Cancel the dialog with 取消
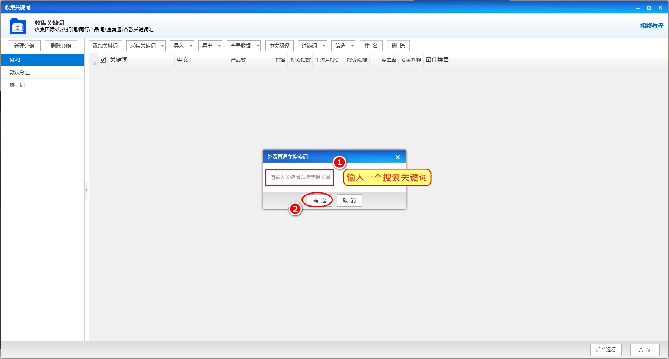The image size is (669, 359). click(x=349, y=201)
